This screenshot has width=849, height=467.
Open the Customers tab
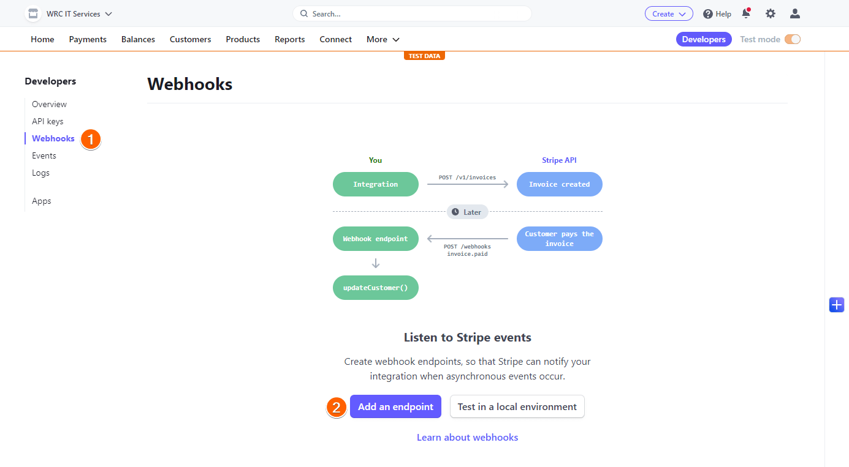[x=190, y=39]
